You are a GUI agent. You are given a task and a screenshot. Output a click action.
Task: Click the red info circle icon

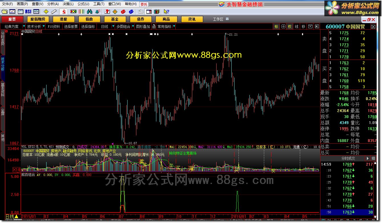pos(123,12)
